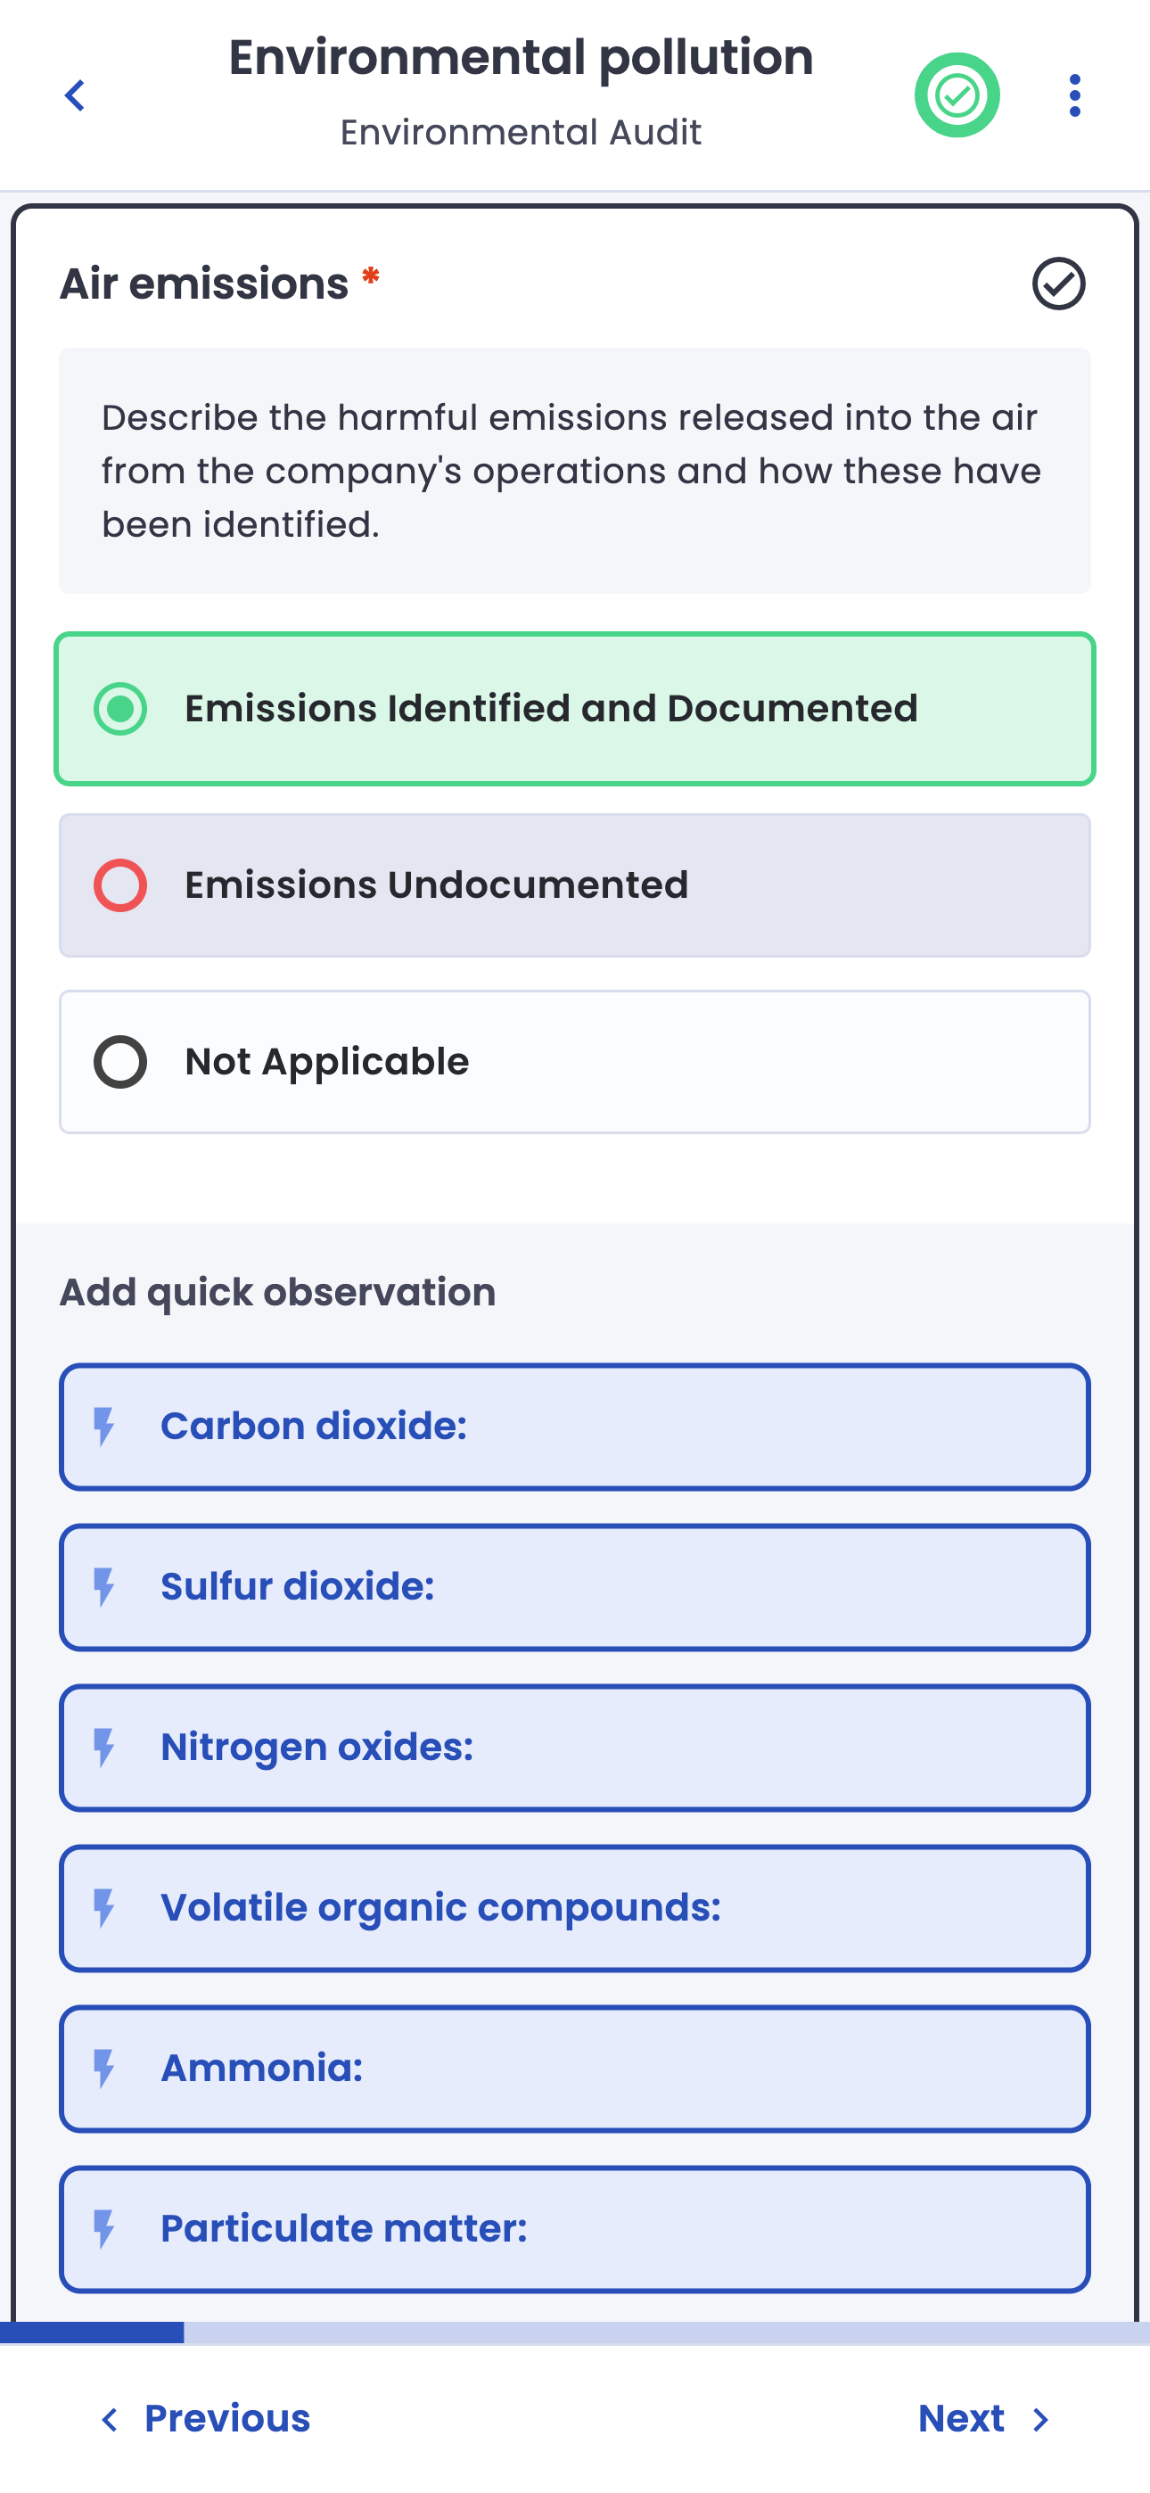Viewport: 1150px width, 2493px height.
Task: Tap lightning icon beside Carbon dioxide
Action: [103, 1427]
